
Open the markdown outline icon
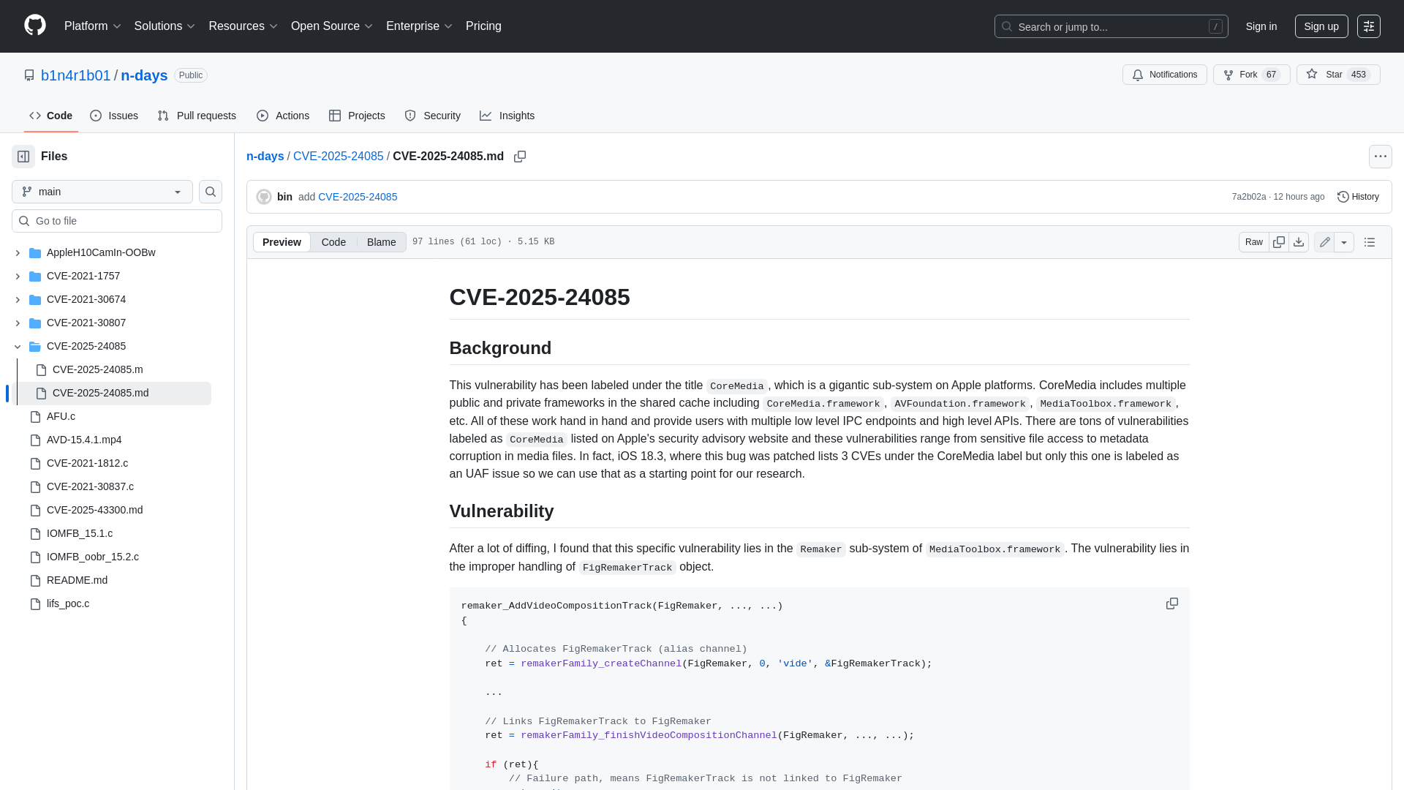coord(1370,241)
